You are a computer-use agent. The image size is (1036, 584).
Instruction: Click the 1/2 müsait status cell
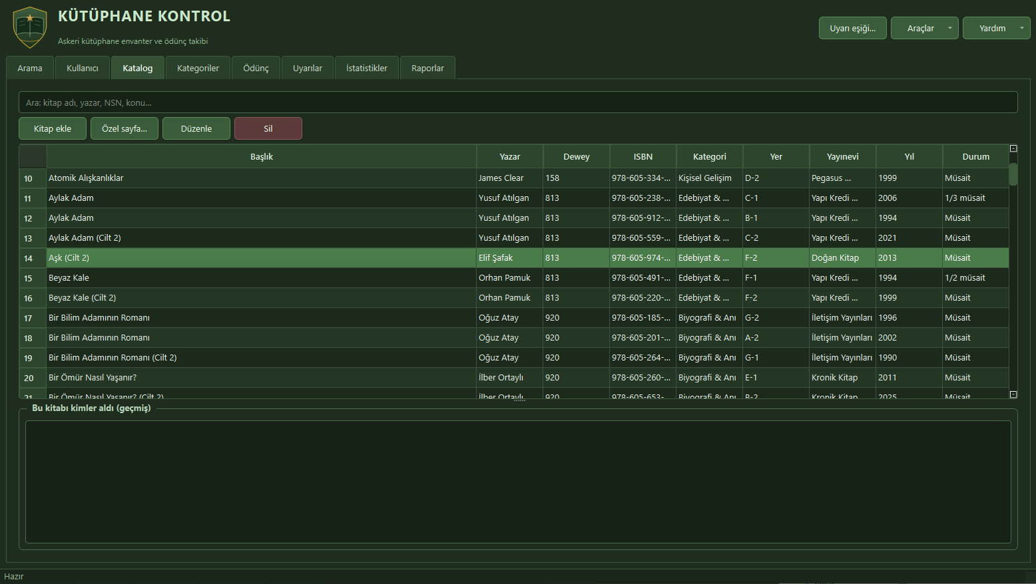976,277
